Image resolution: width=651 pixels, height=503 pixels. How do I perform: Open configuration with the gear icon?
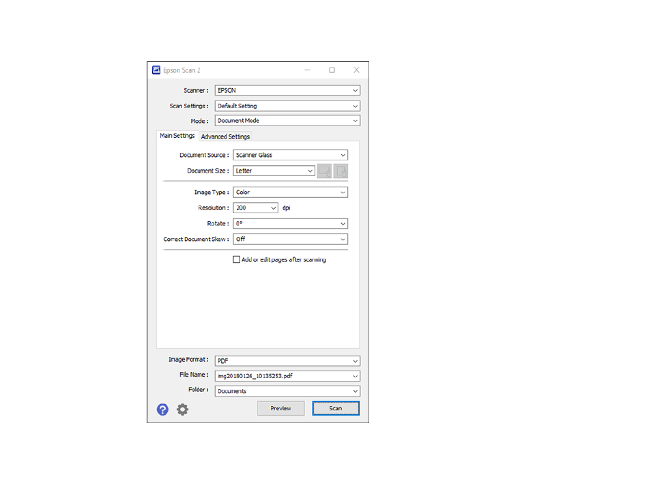tap(182, 409)
